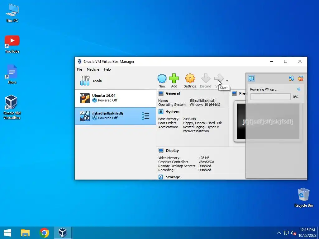The image size is (319, 239).
Task: Click the Boot Order value text
Action: [202, 123]
